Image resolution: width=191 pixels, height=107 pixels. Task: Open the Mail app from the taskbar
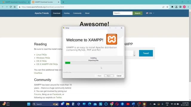[x=95, y=104]
